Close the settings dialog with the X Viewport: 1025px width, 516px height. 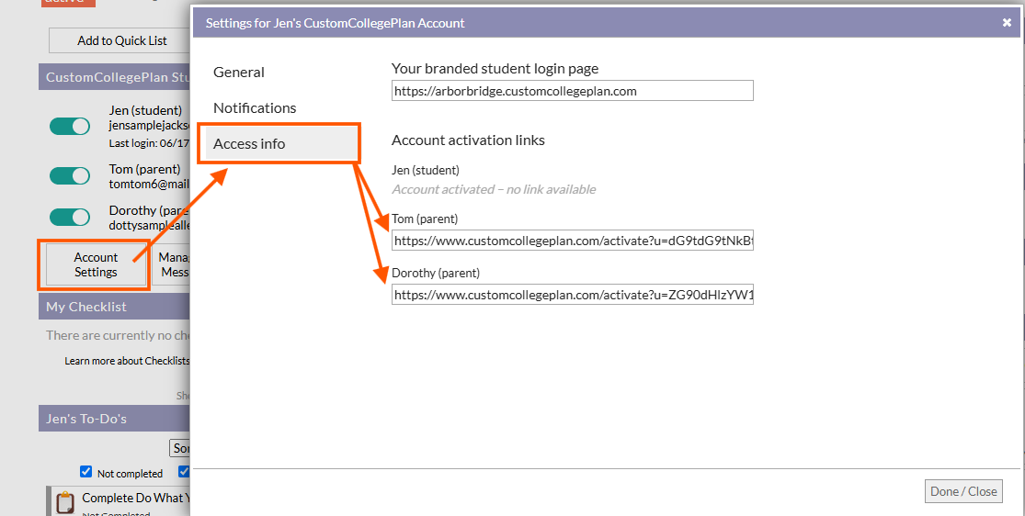tap(1007, 23)
